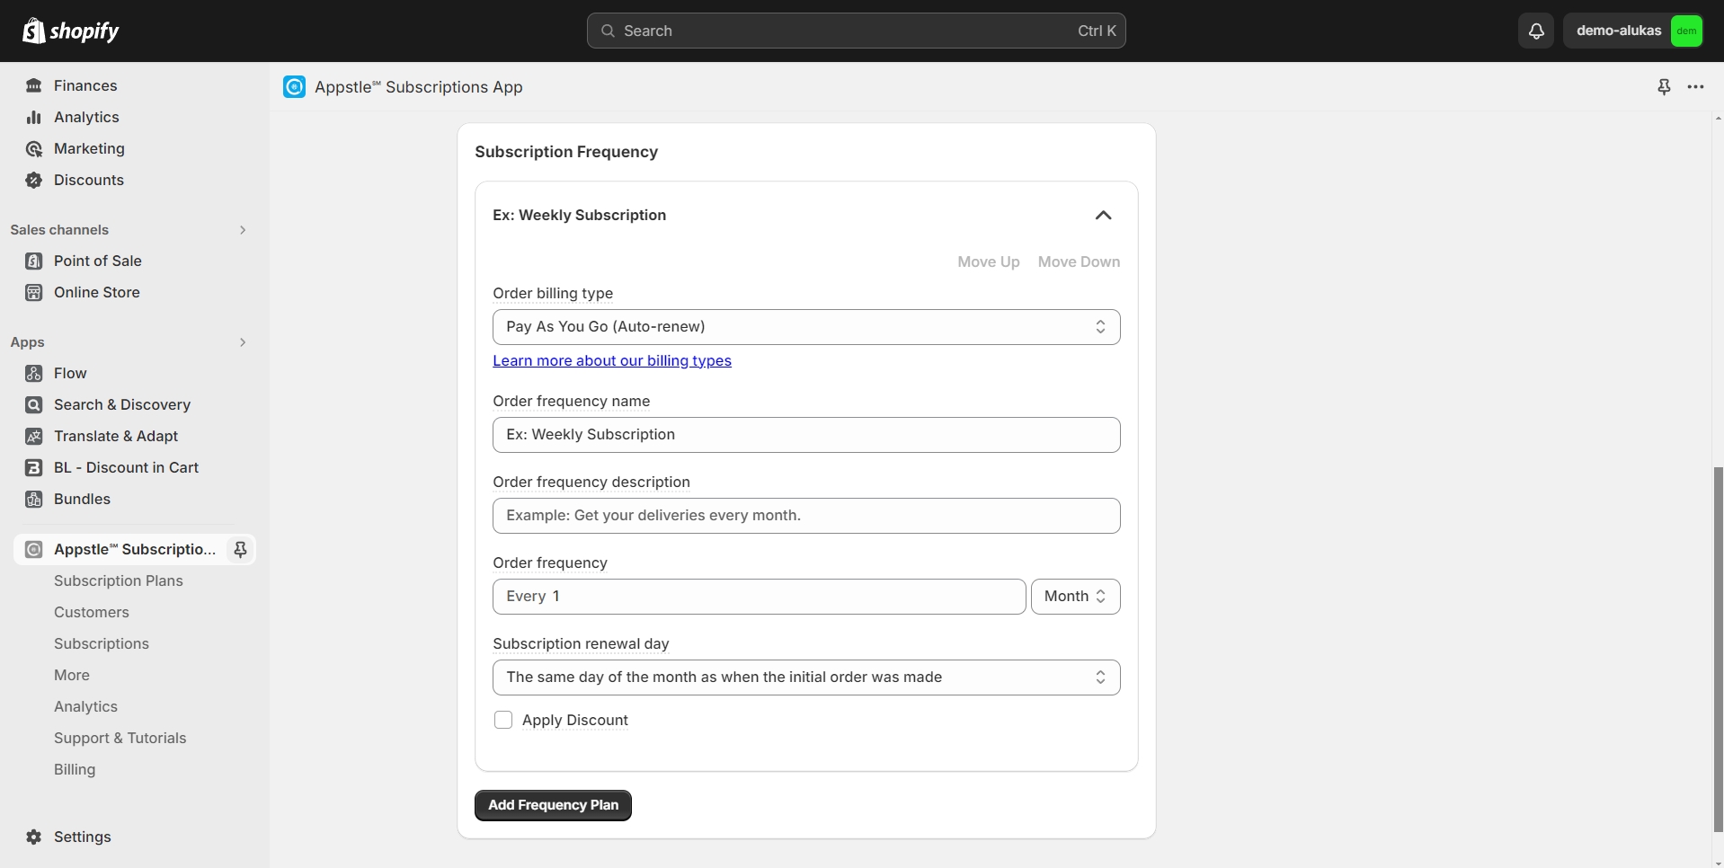Viewport: 1724px width, 868px height.
Task: Click the notifications bell icon
Action: tap(1536, 31)
